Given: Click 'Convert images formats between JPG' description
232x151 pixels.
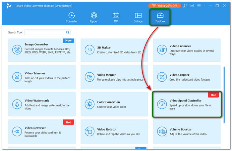Looking at the screenshot, I should click(x=48, y=51).
